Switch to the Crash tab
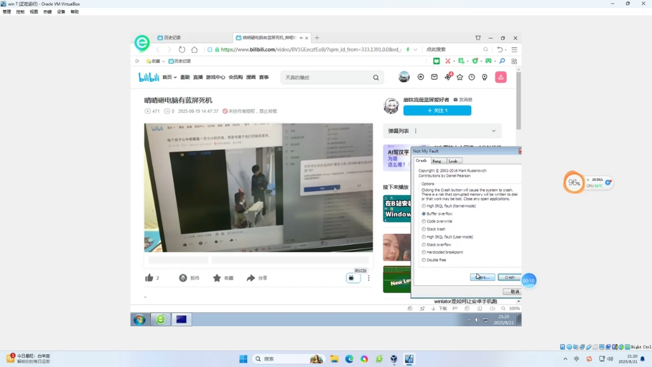Image resolution: width=652 pixels, height=367 pixels. click(x=422, y=161)
